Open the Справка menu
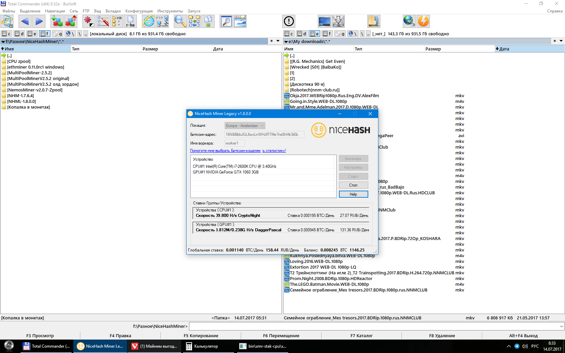Viewport: 565px width, 353px height. coord(555,11)
